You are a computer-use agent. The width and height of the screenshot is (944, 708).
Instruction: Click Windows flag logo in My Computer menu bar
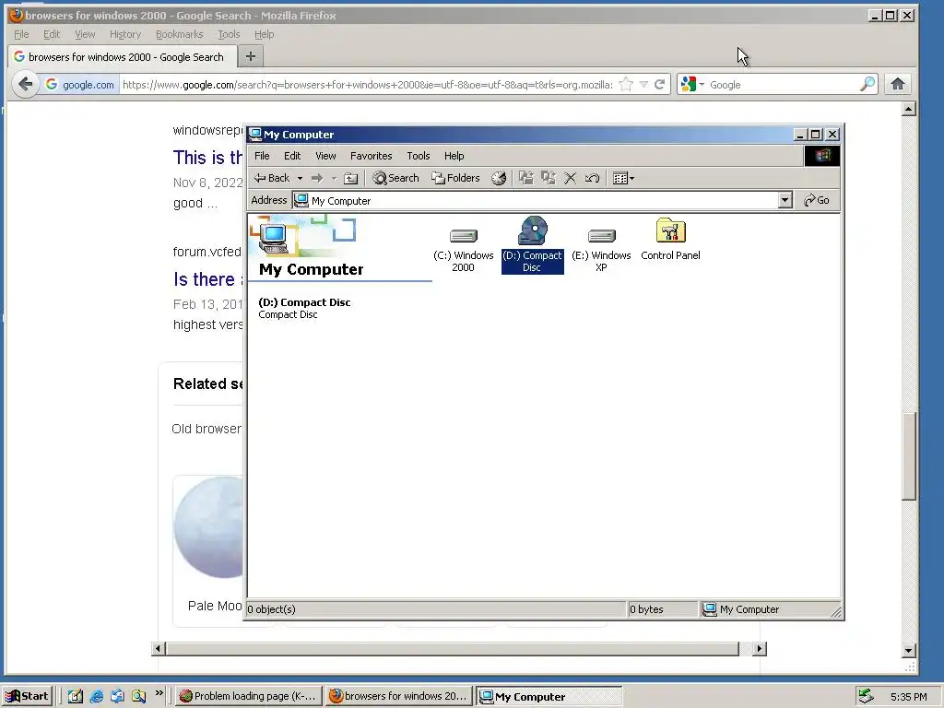[821, 156]
